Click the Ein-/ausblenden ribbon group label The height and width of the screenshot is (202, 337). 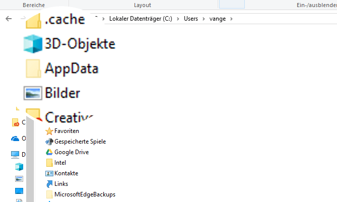click(317, 5)
